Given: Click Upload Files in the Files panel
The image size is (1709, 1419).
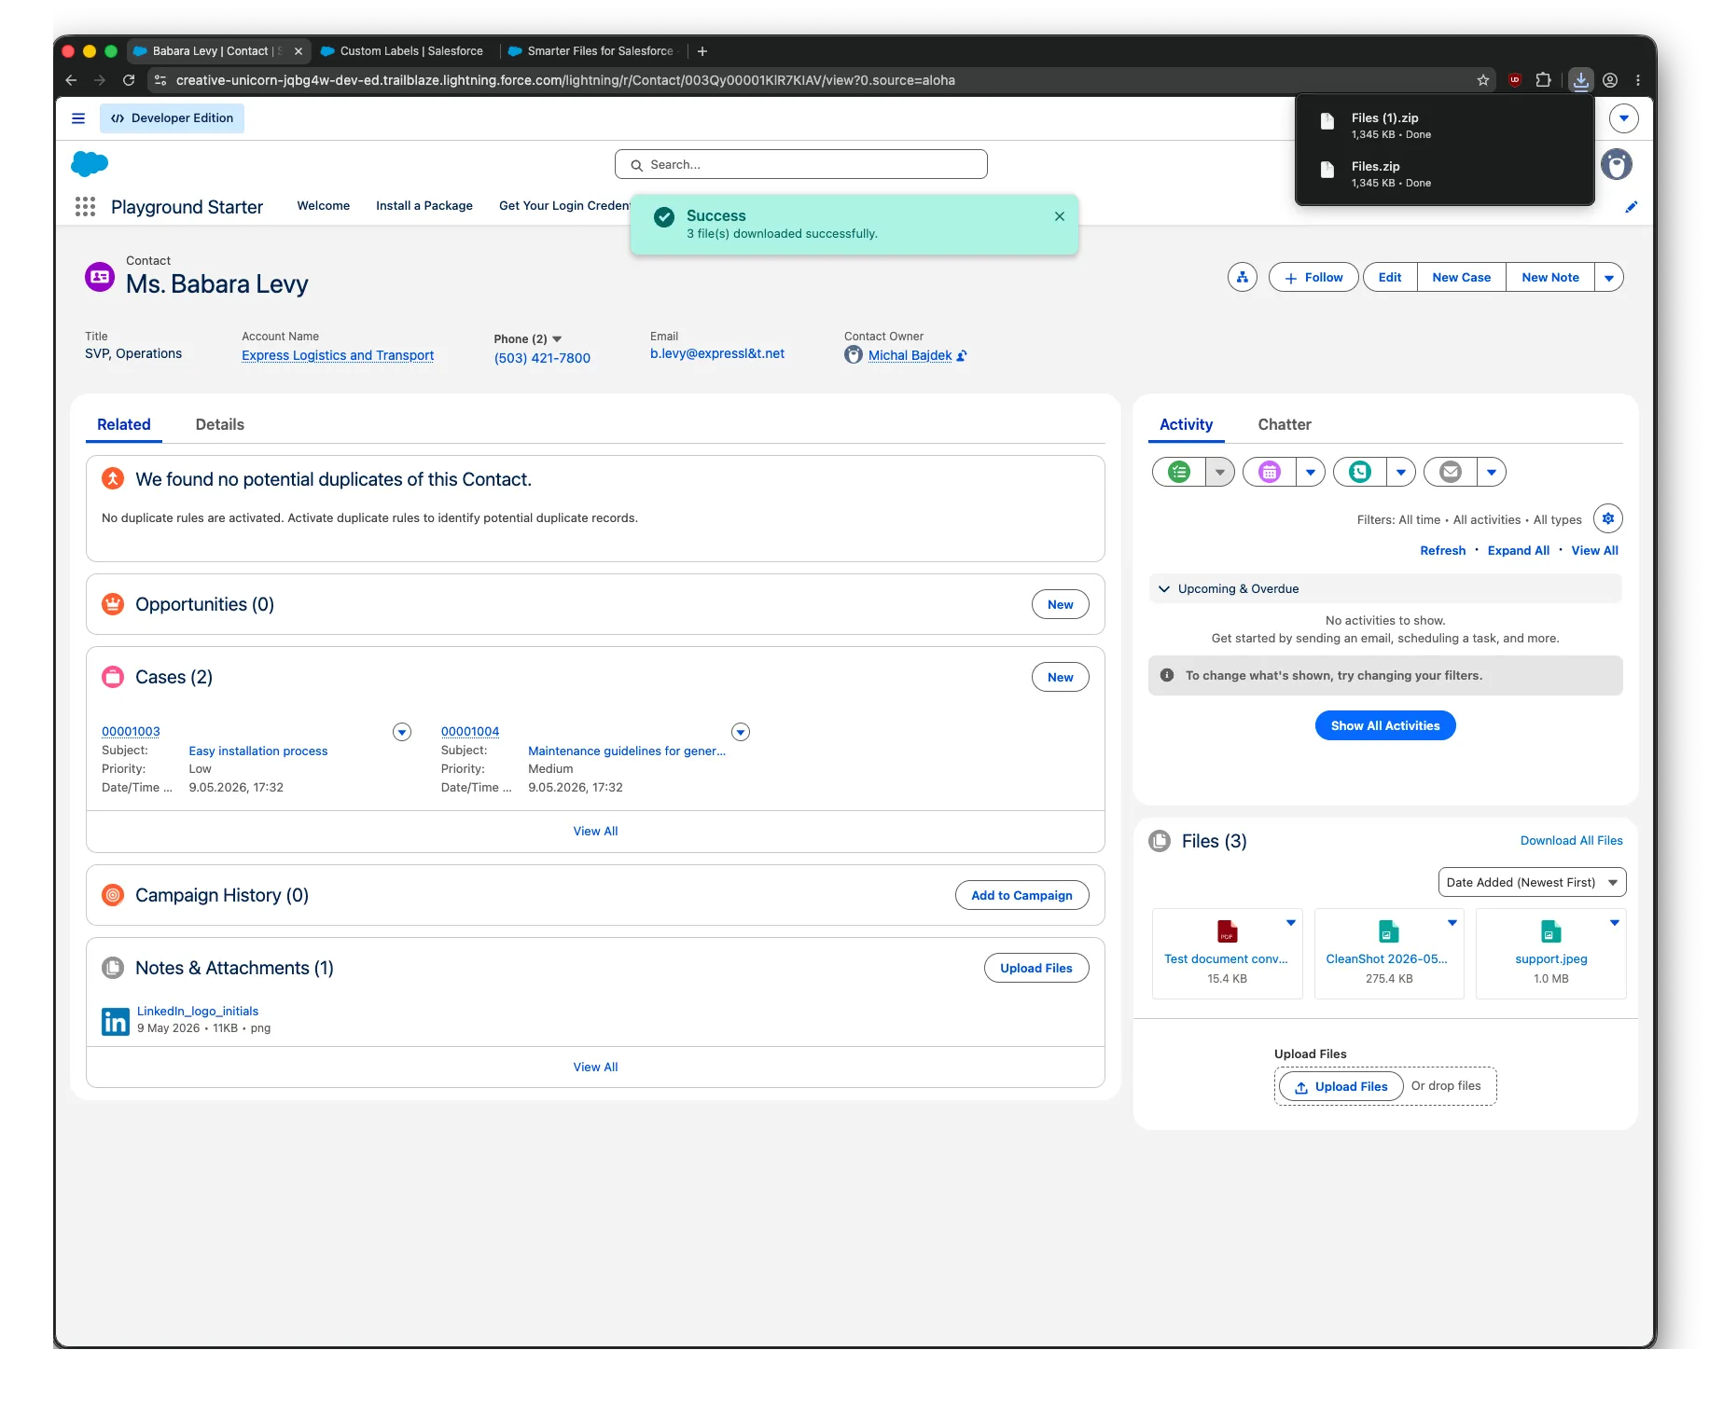Looking at the screenshot, I should pos(1341,1086).
